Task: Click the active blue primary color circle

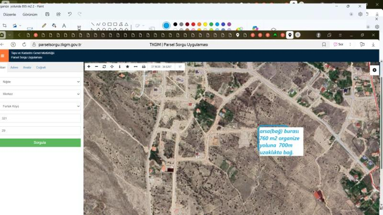Action: click(166, 26)
